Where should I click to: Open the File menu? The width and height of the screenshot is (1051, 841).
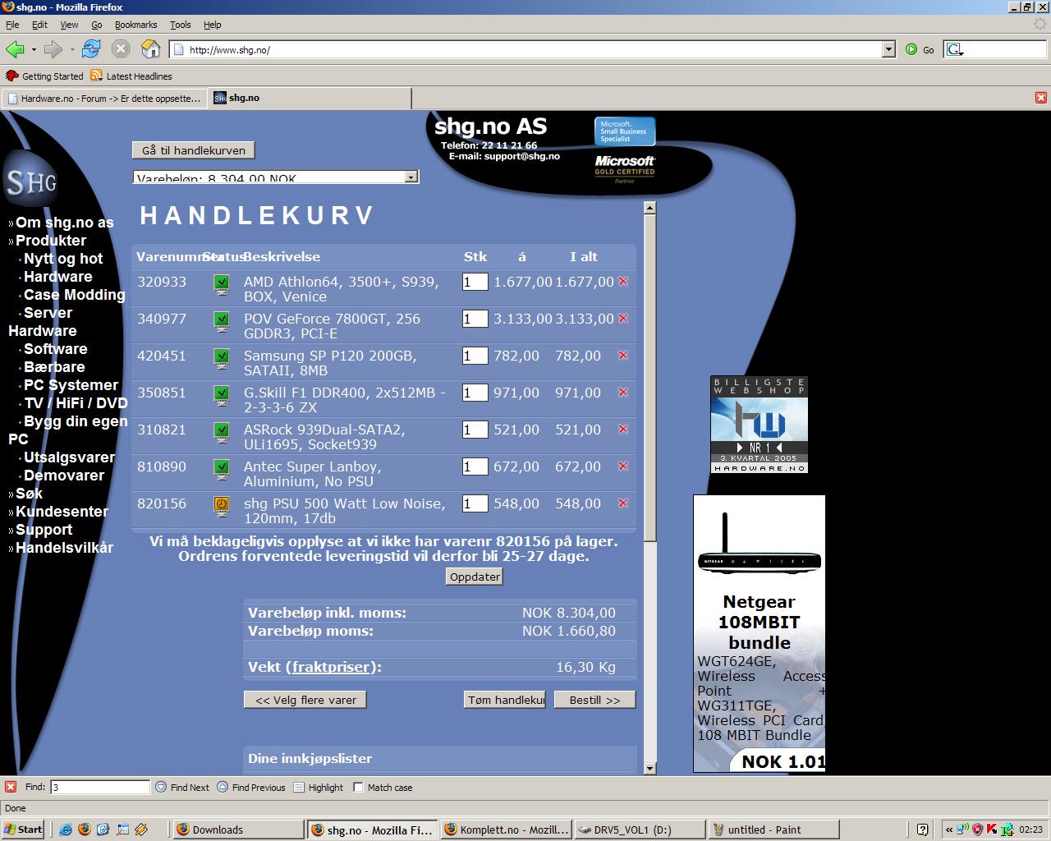point(12,25)
